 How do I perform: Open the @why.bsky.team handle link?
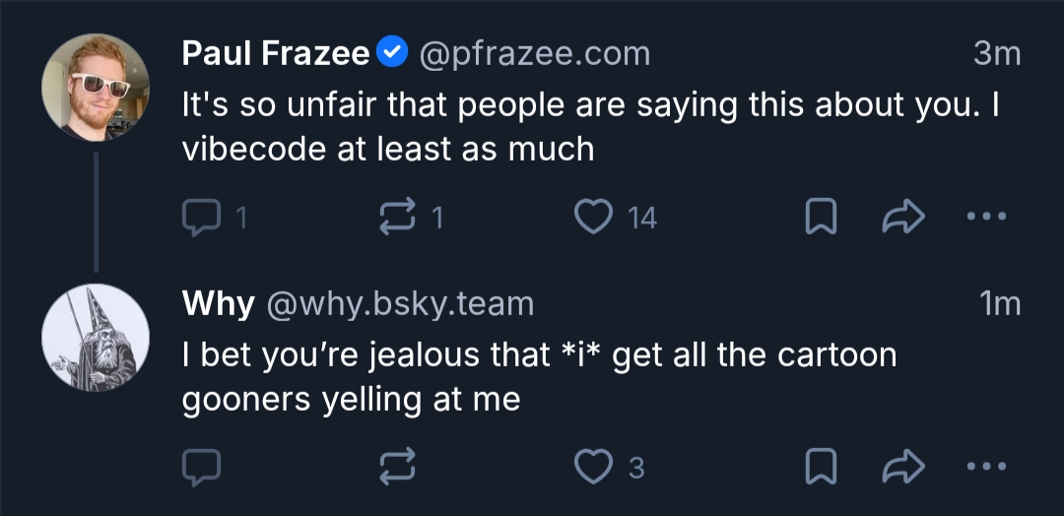pyautogui.click(x=400, y=303)
